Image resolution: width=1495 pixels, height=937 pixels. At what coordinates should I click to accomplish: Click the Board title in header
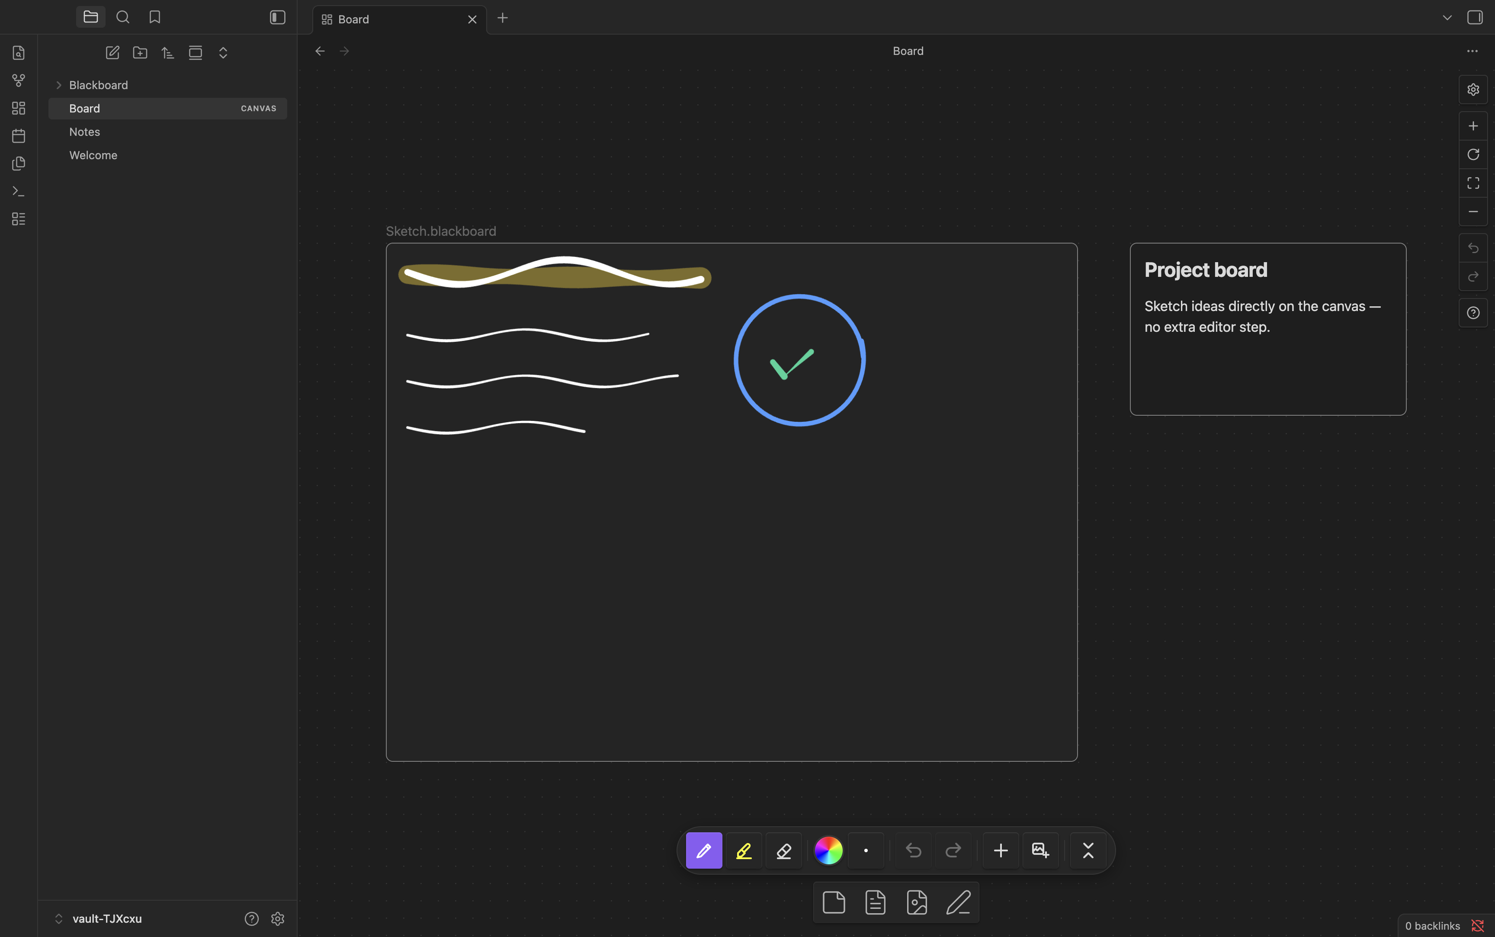[908, 51]
